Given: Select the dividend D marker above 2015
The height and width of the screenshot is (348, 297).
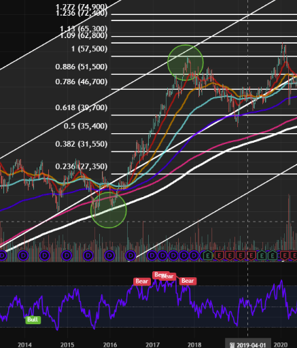Looking at the screenshot, I should pos(67,256).
